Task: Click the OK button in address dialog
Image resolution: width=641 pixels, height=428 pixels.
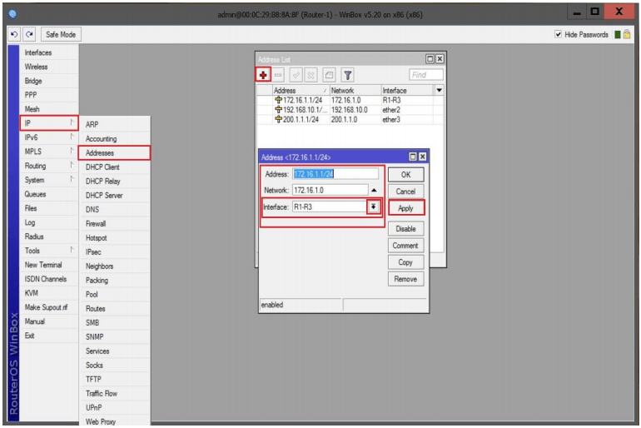Action: pyautogui.click(x=405, y=175)
